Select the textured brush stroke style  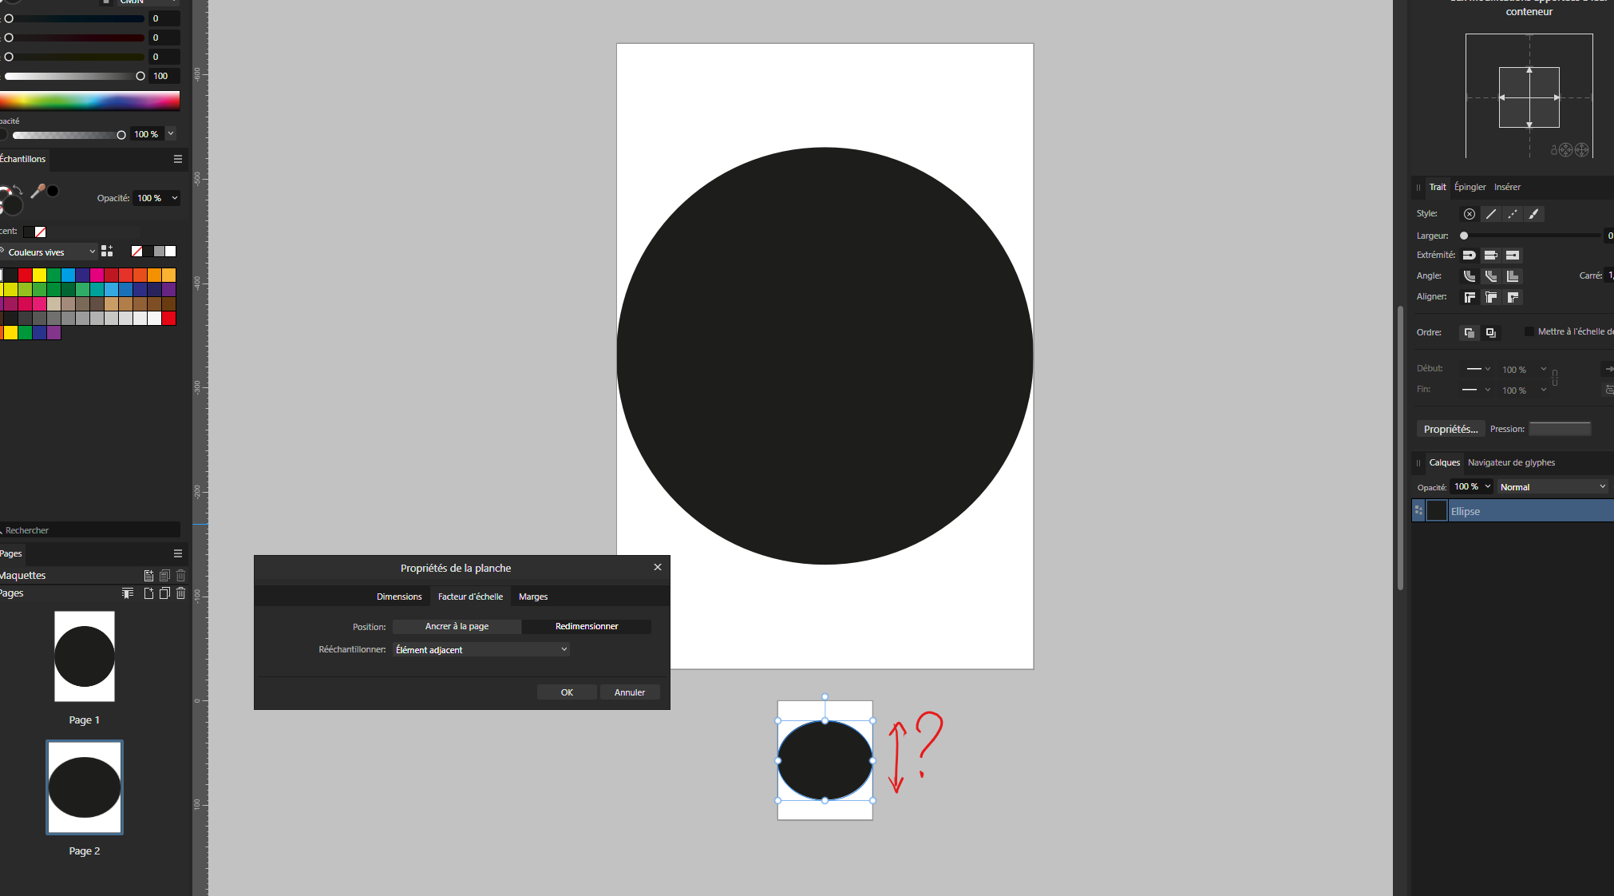click(1533, 214)
